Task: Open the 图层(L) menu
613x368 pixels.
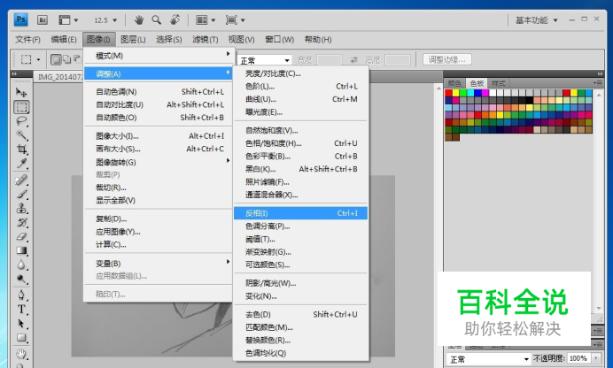Action: [133, 40]
